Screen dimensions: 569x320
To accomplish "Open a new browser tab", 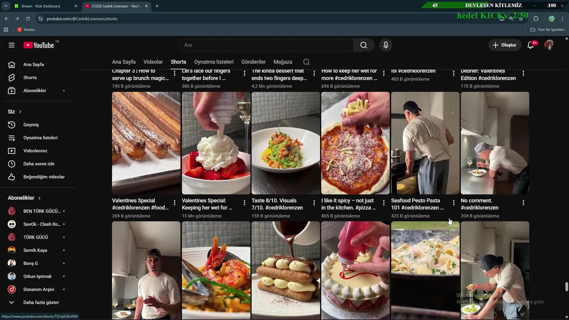I will (157, 6).
